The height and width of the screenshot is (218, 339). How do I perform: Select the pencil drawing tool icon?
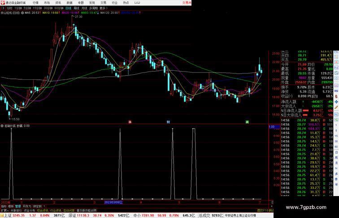pos(336,107)
